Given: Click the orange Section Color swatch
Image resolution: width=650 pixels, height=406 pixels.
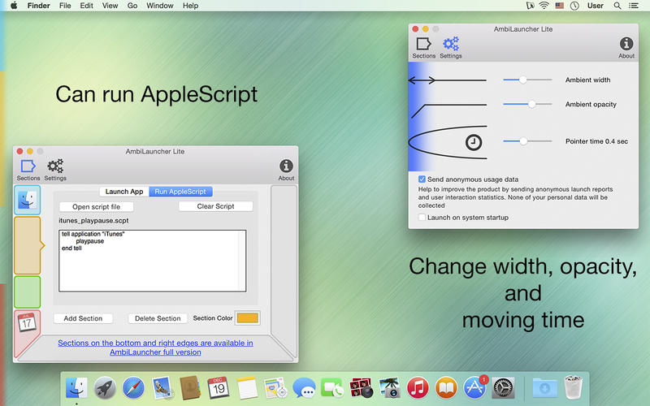Looking at the screenshot, I should [x=247, y=318].
